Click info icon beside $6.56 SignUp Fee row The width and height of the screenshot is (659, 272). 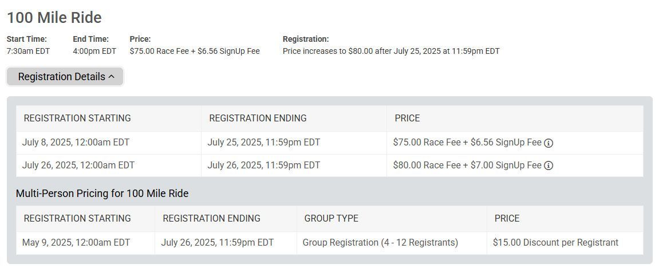(548, 143)
